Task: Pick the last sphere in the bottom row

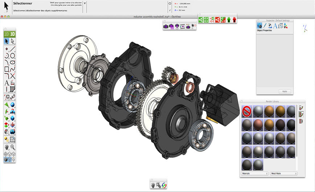Action: 258,165
